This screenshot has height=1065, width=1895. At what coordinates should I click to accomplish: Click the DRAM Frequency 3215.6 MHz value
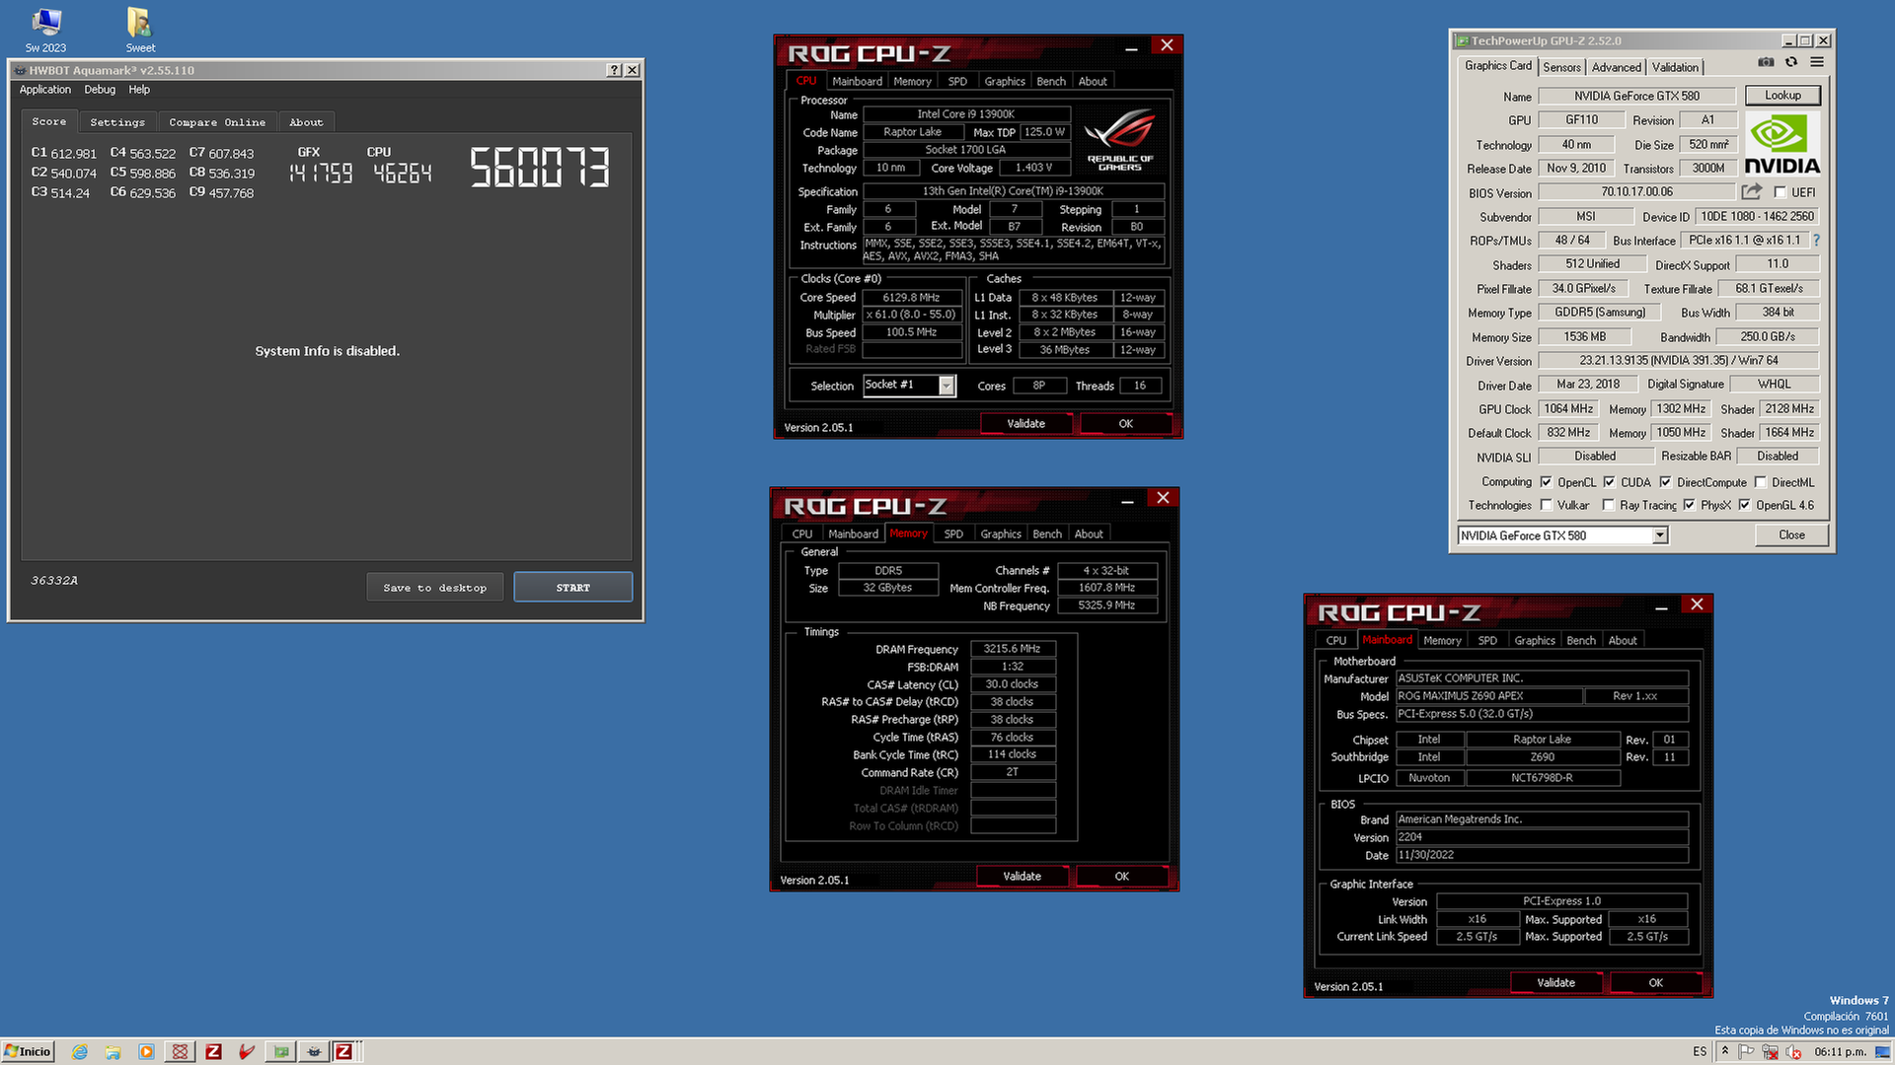(x=1013, y=649)
